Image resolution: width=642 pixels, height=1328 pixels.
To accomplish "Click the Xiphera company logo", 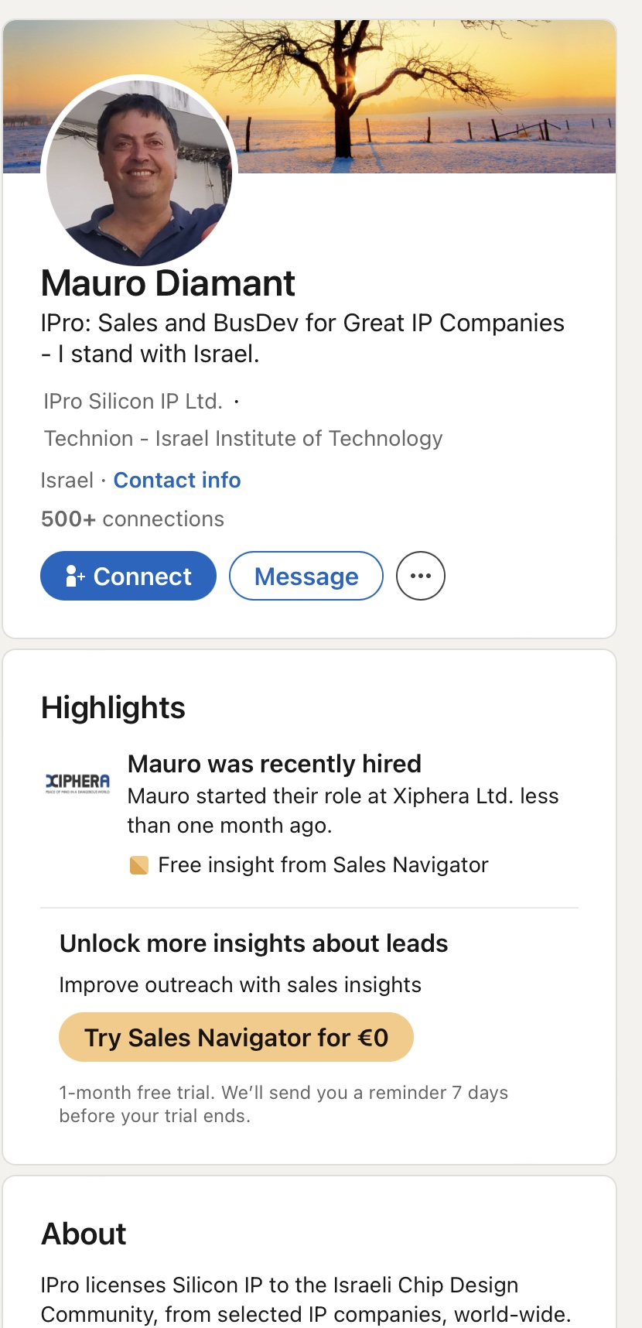I will coord(78,782).
